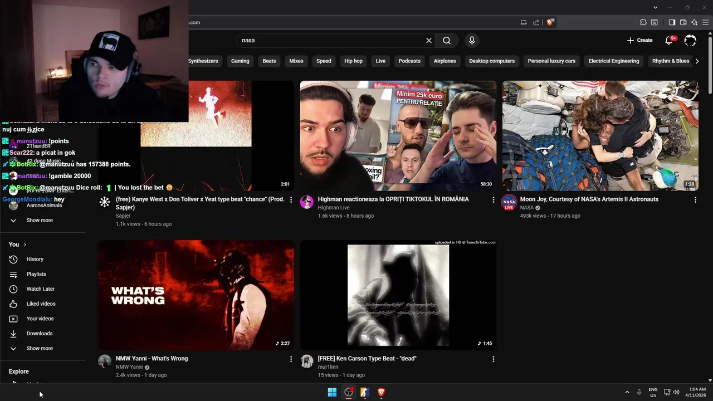Open Highman Live channel avatar

click(307, 202)
